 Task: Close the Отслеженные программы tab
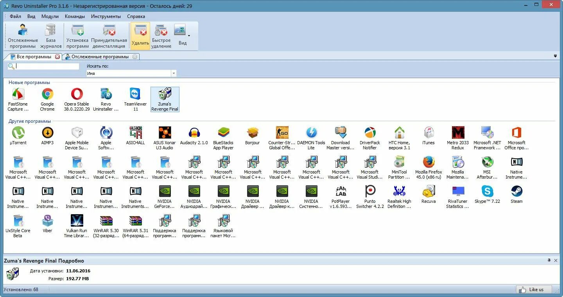click(135, 57)
